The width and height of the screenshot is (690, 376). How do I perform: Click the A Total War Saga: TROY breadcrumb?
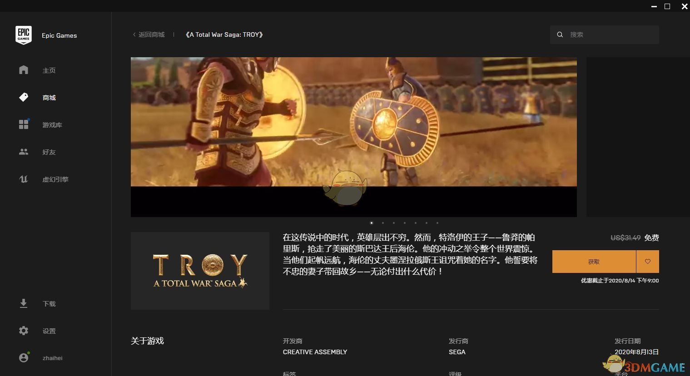[x=224, y=35]
